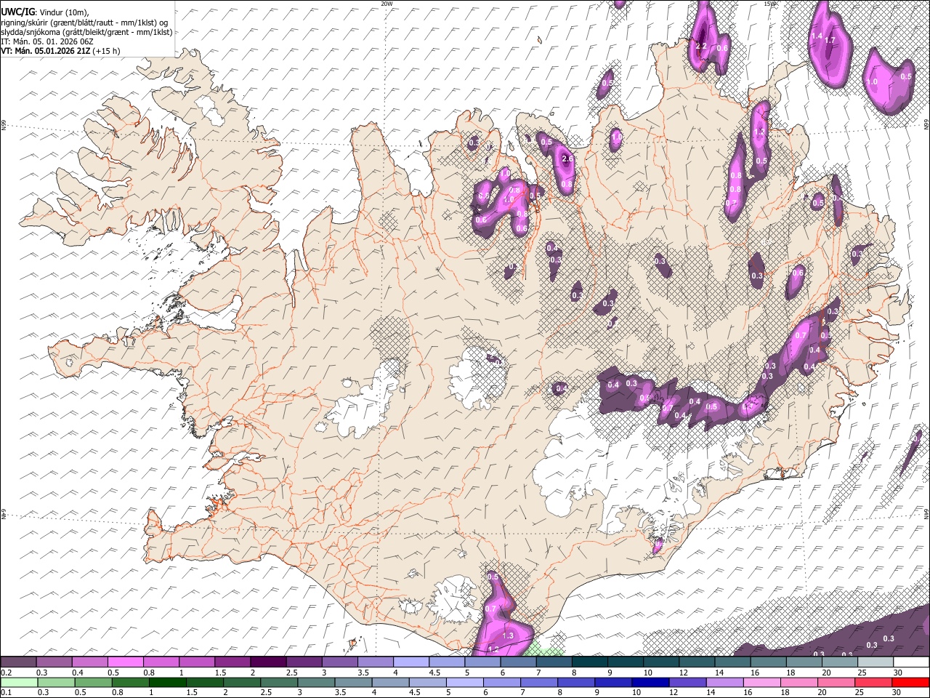The height and width of the screenshot is (698, 930).
Task: Pick top legend swatch between 0.5 and 0.8
Action: pos(126,662)
